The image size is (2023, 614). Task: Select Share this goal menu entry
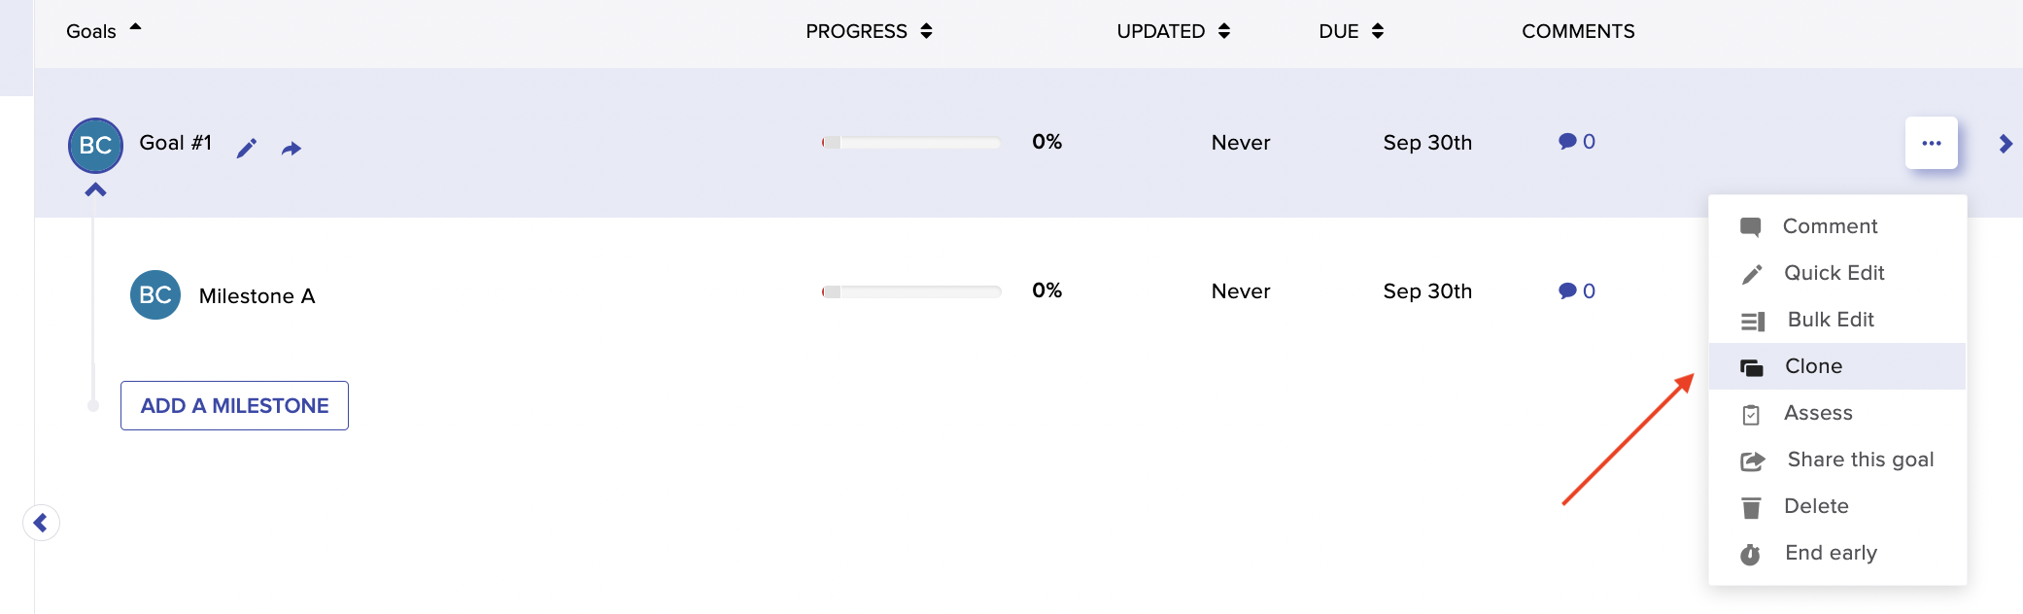pos(1836,460)
